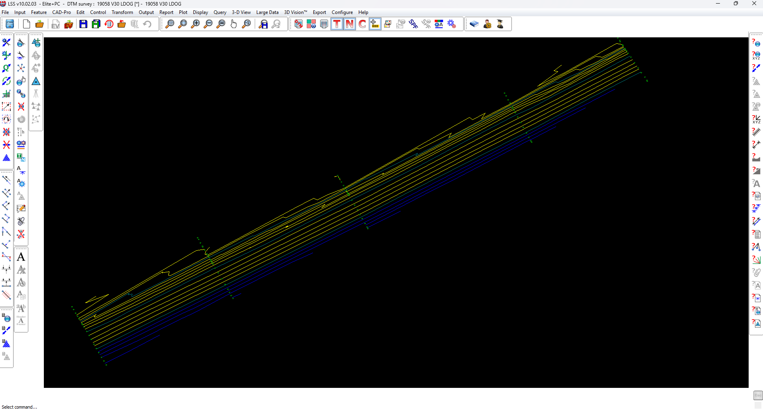Screen dimensions: 763x409
Task: Click the blue triangle station icon
Action: click(x=36, y=81)
